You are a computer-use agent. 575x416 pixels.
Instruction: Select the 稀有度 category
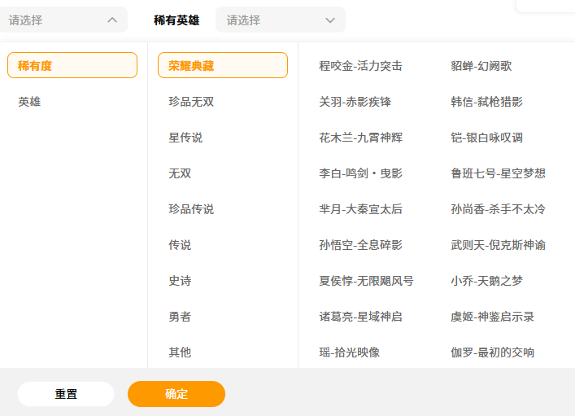(72, 66)
